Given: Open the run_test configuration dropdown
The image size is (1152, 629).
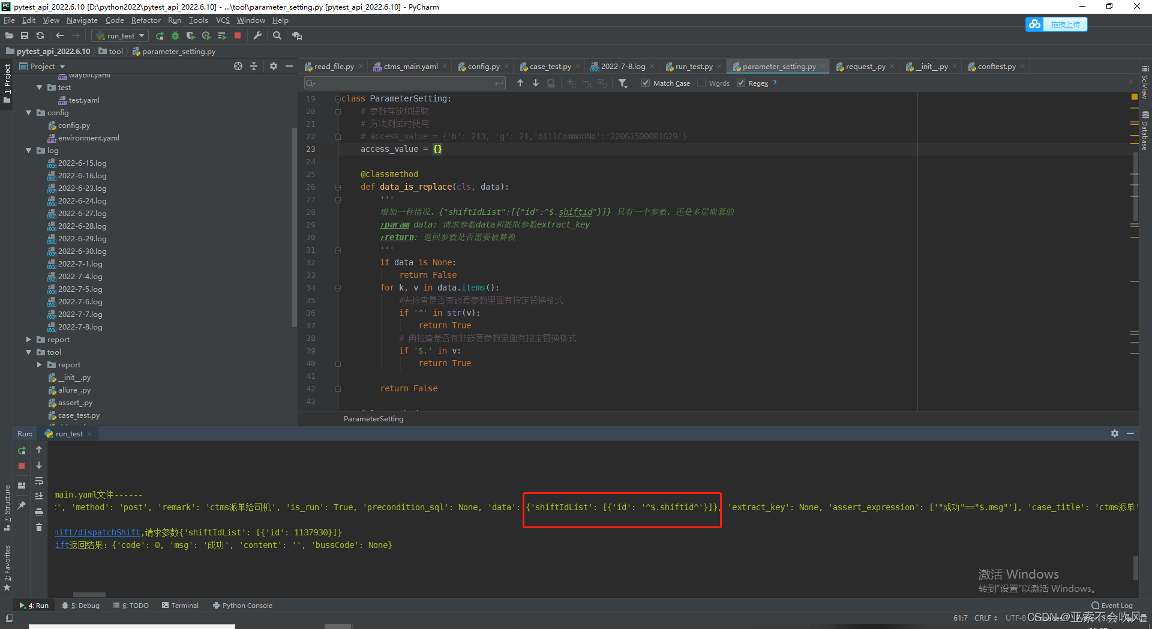Looking at the screenshot, I should (120, 36).
